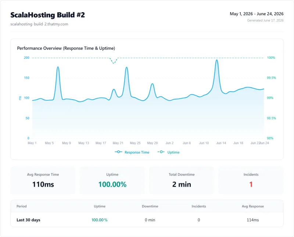Click the Jun 10 x-axis label

204,143
